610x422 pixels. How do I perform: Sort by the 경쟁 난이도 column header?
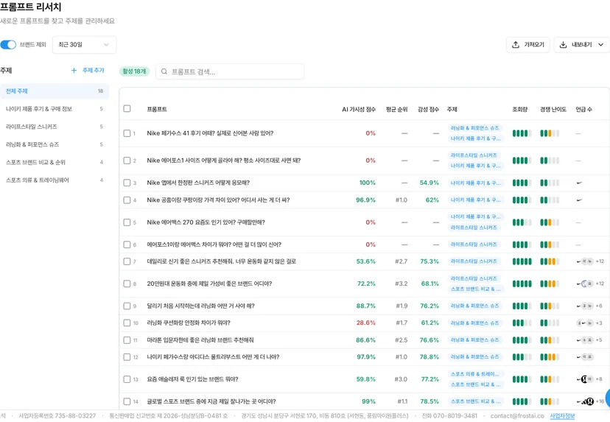pyautogui.click(x=553, y=109)
